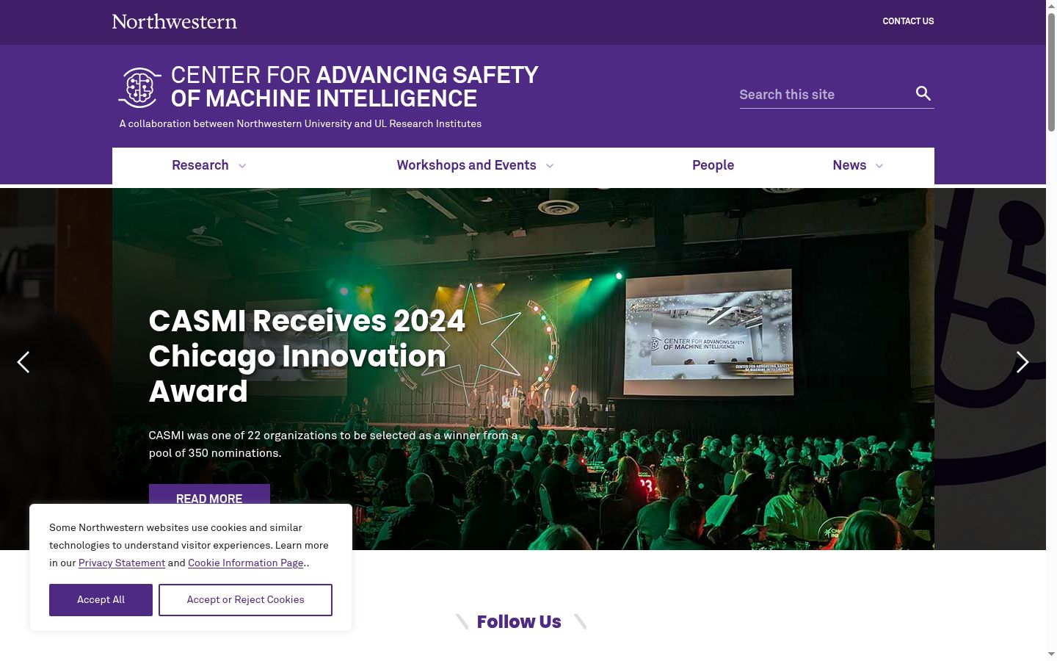
Task: Click the Northwestern wordmark logo
Action: 175,21
